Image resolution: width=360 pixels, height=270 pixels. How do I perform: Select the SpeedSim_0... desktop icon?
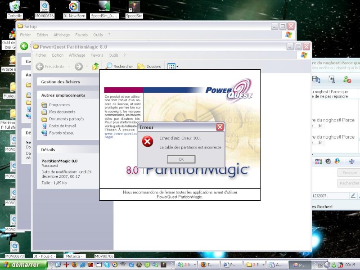tap(104, 9)
